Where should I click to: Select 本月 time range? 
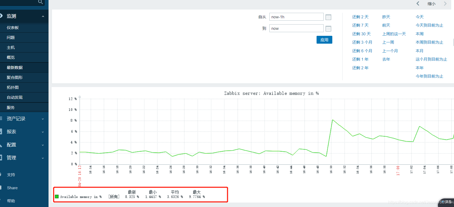click(420, 51)
